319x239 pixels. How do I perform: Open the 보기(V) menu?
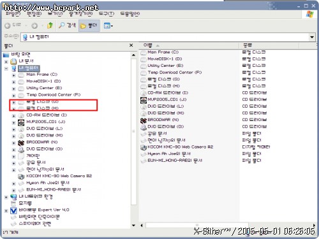coord(56,14)
